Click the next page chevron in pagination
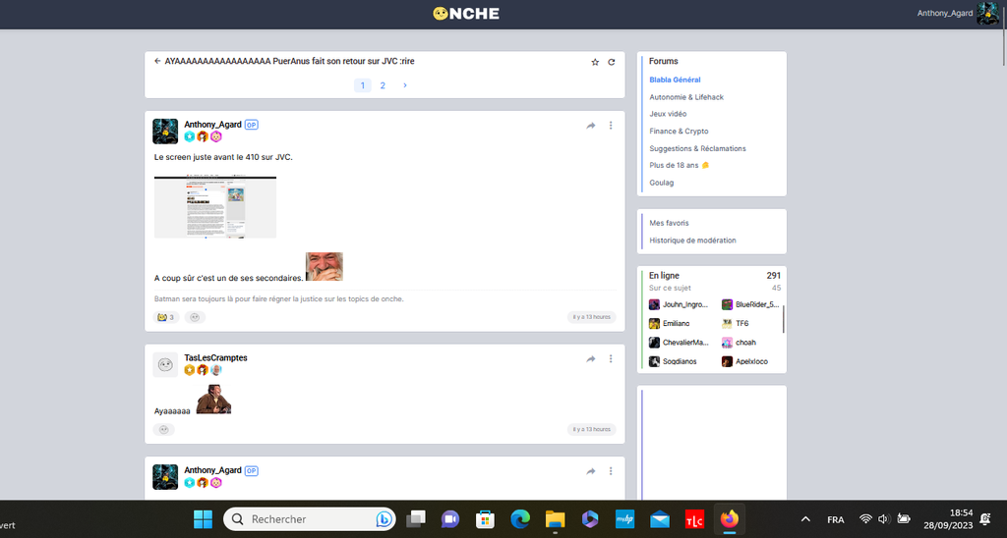Viewport: 1007px width, 538px height. 404,85
